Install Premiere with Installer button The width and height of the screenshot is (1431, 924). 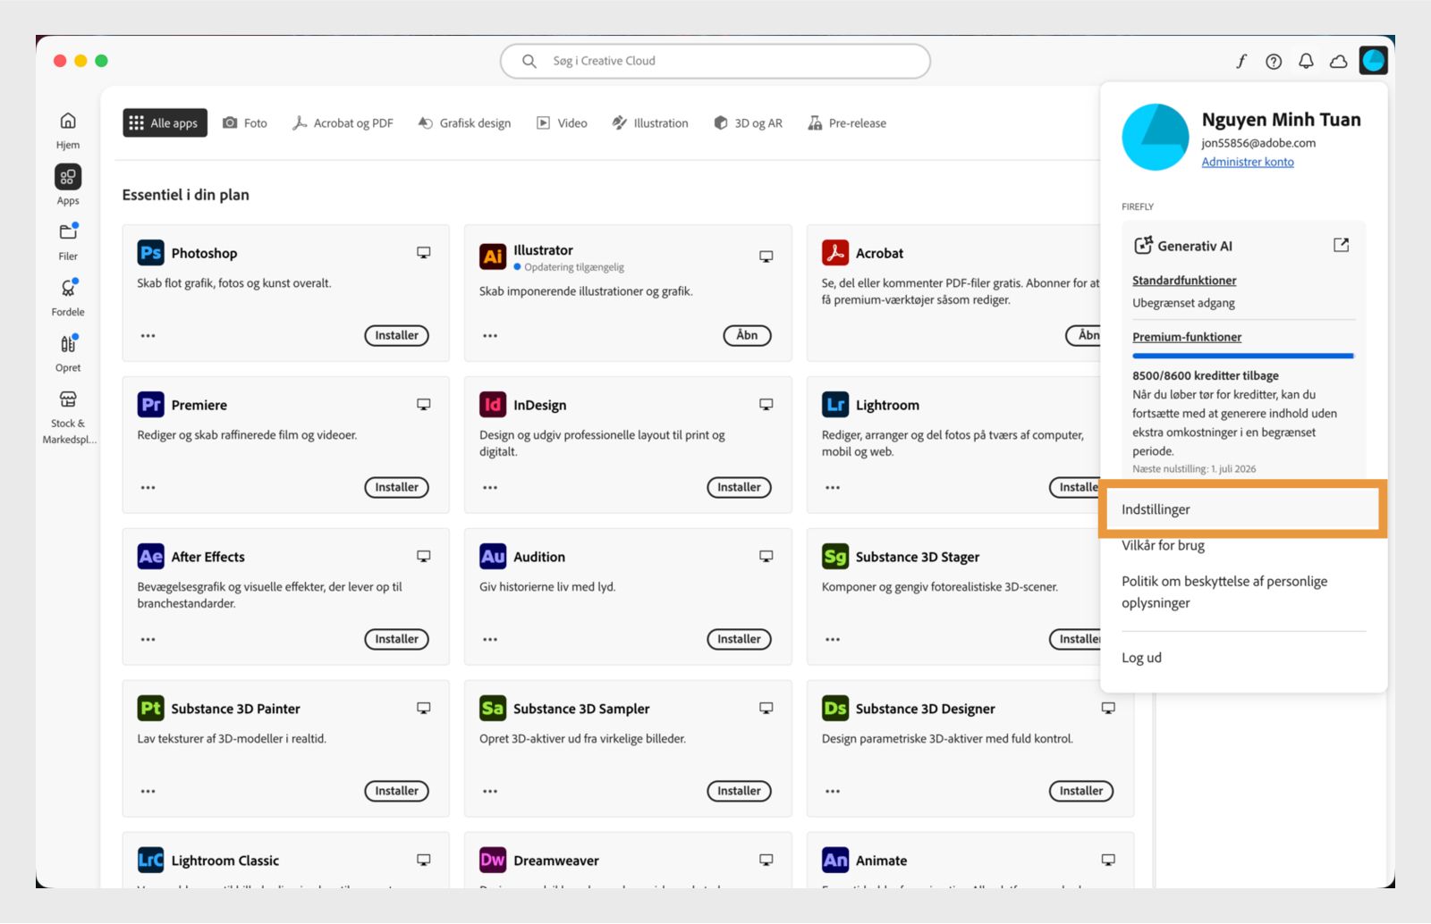396,487
